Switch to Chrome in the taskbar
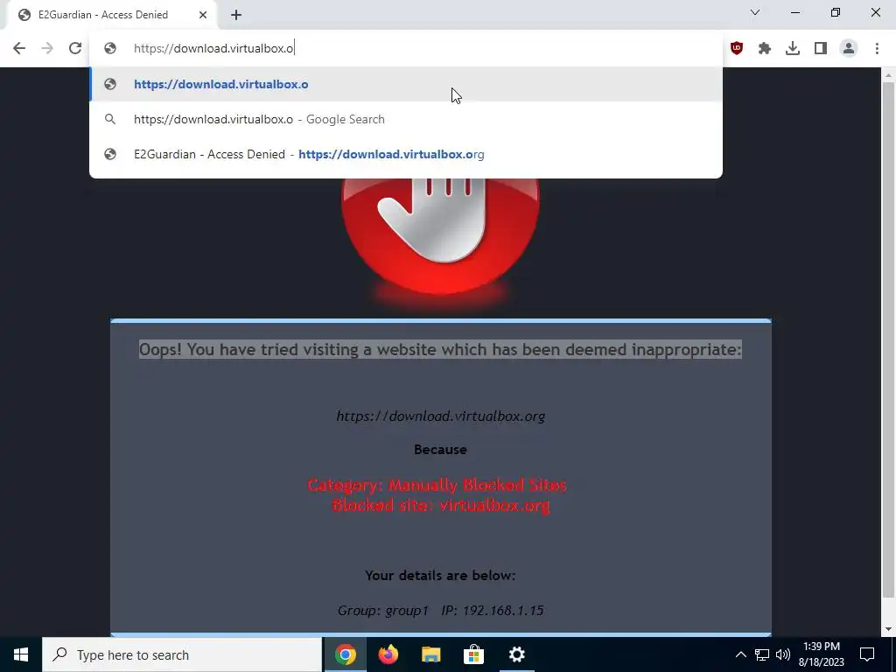The image size is (896, 672). (x=345, y=654)
